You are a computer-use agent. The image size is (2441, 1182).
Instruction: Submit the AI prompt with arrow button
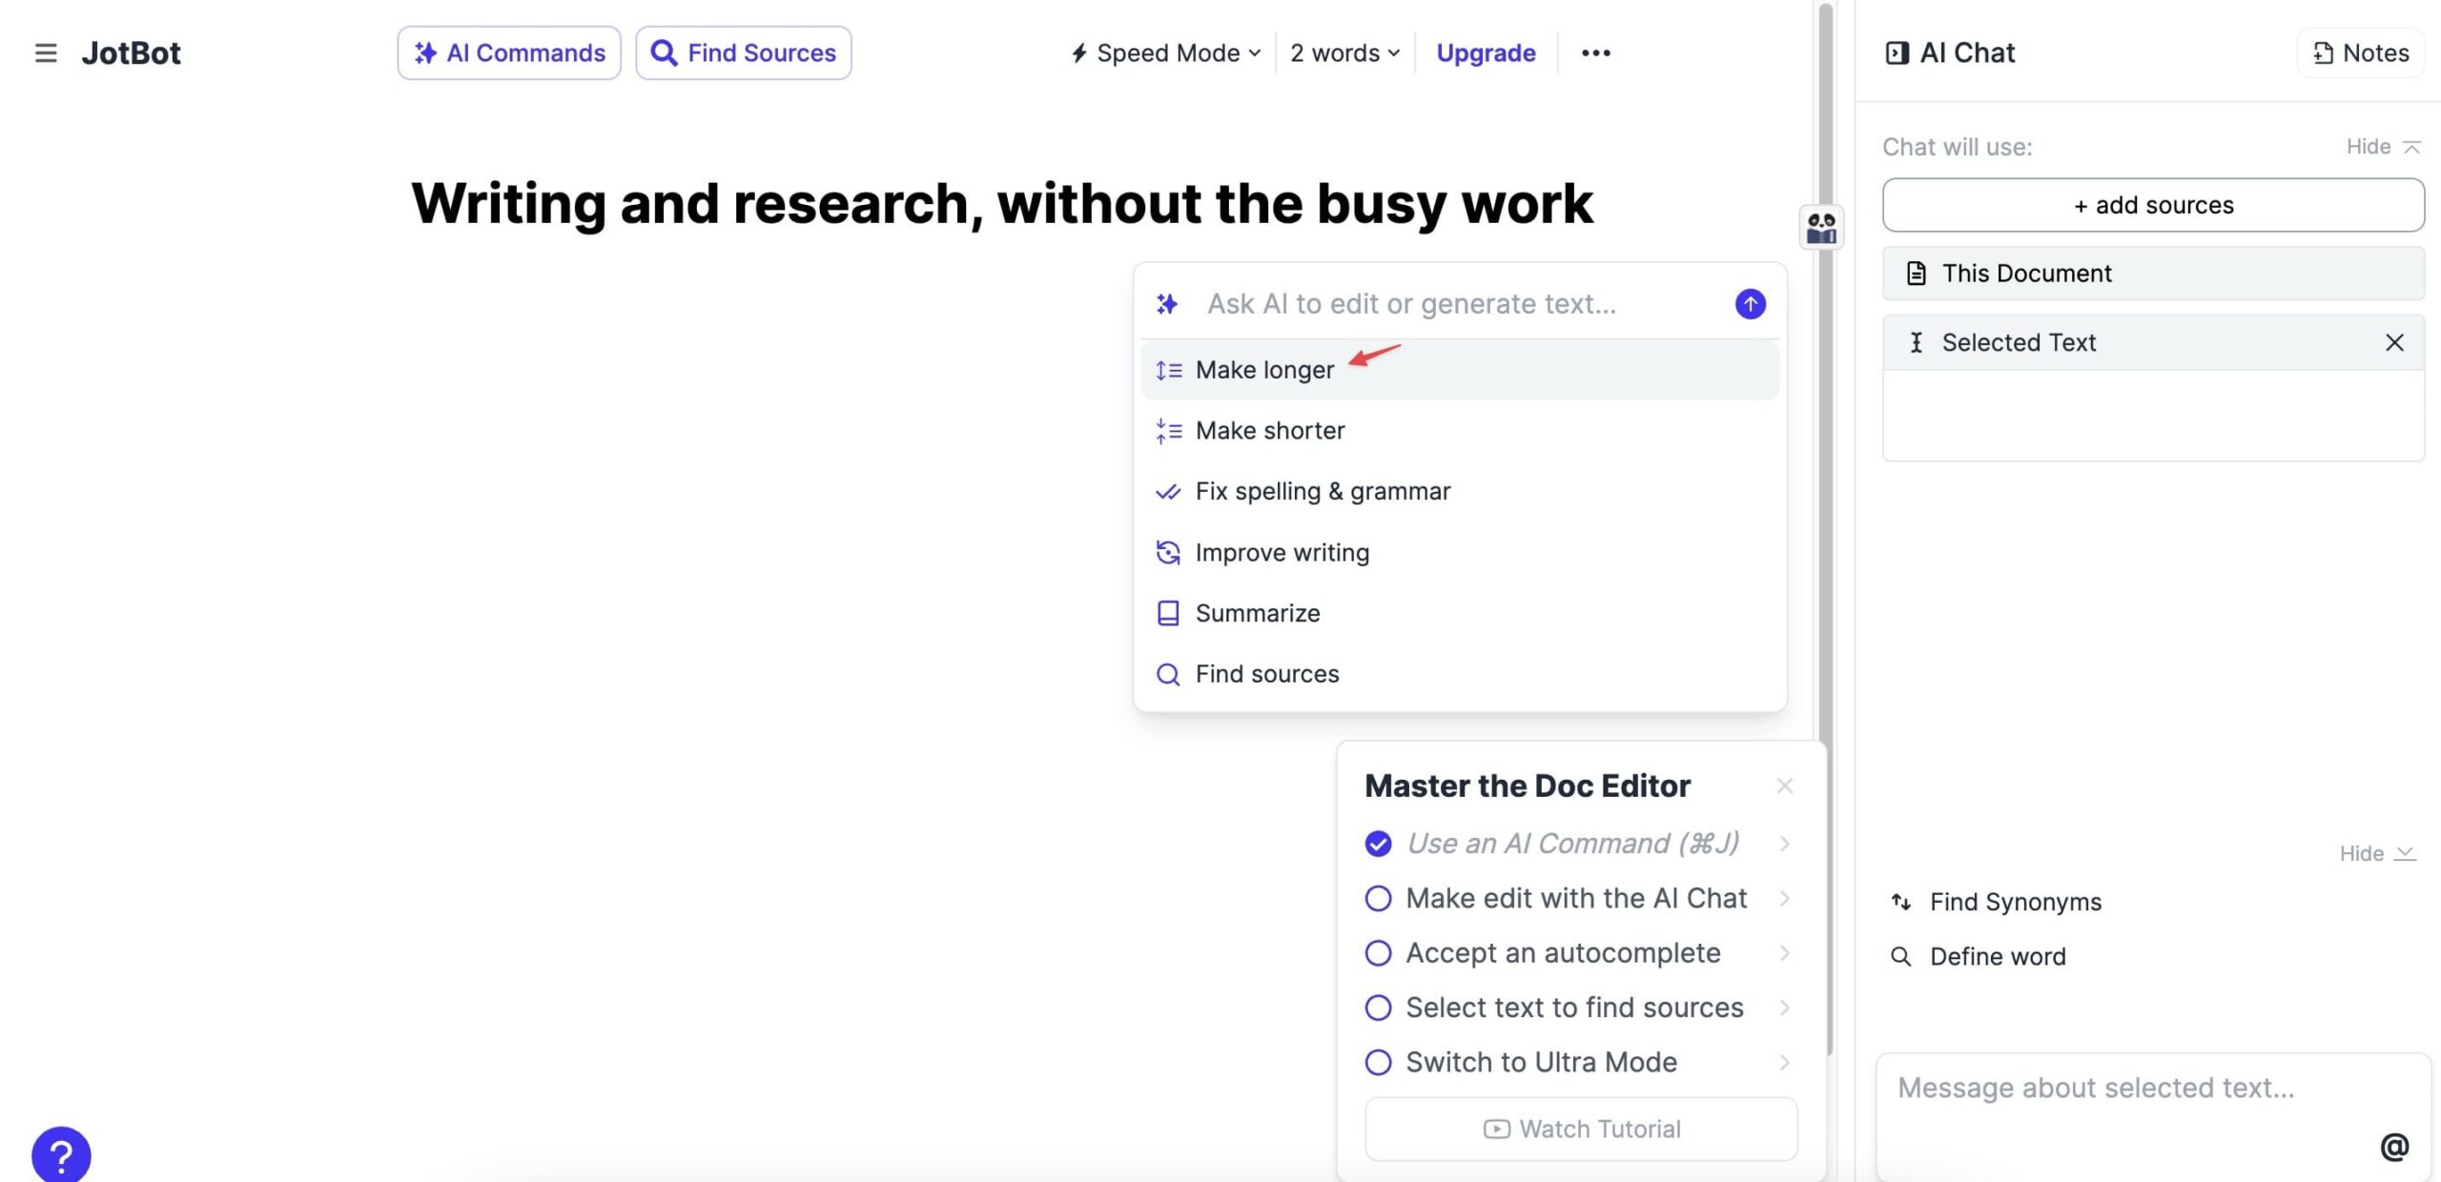pyautogui.click(x=1750, y=304)
